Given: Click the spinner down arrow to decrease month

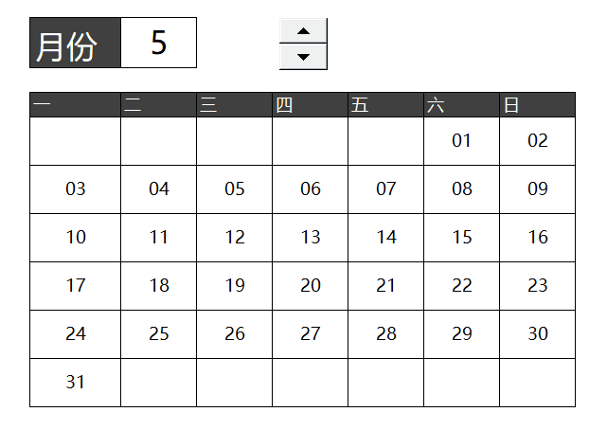Looking at the screenshot, I should pos(303,57).
